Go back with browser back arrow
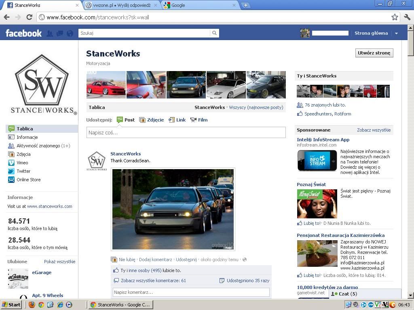The width and height of the screenshot is (414, 310). coord(7,17)
